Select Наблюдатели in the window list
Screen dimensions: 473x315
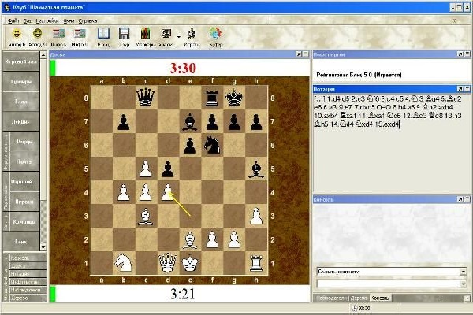point(28,290)
